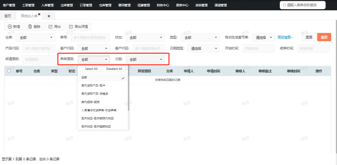Click the 类型 column header
This screenshot has height=165, width=337.
tap(54, 71)
